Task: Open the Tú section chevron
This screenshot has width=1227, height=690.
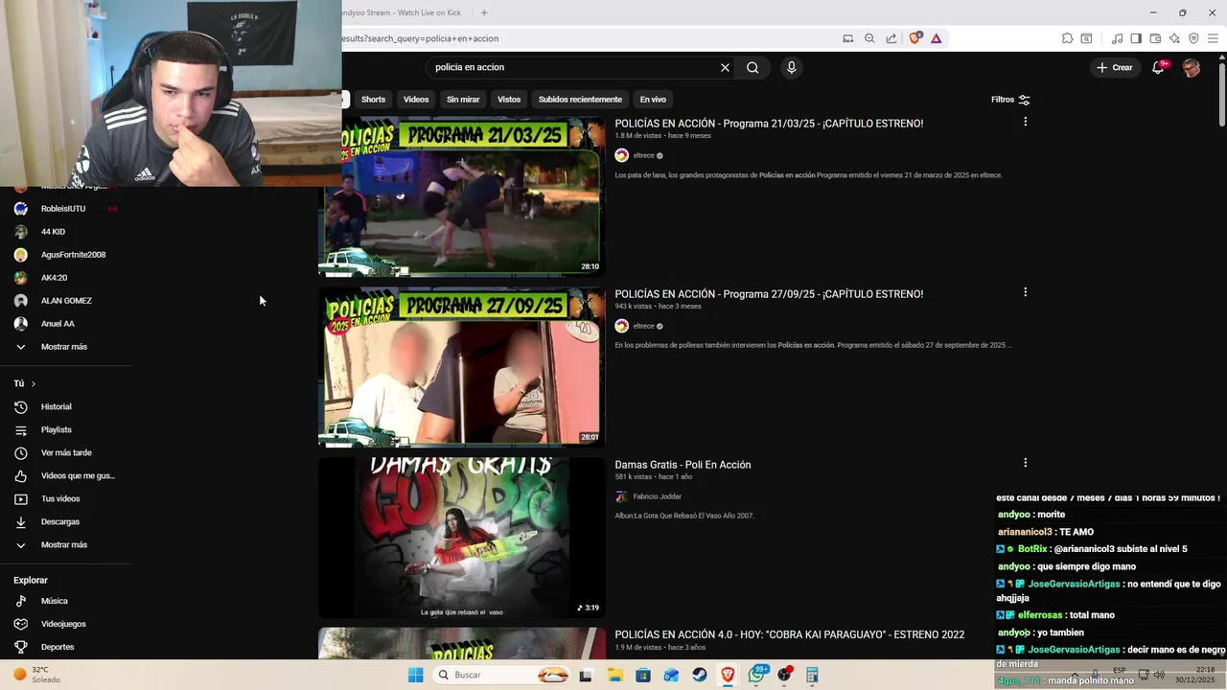Action: tap(33, 383)
